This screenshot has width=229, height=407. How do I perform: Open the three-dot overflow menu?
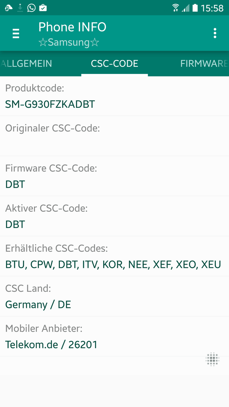[215, 33]
